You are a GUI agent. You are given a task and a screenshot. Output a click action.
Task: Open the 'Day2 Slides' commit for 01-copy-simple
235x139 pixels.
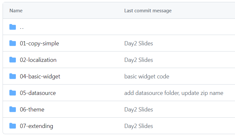click(x=139, y=43)
